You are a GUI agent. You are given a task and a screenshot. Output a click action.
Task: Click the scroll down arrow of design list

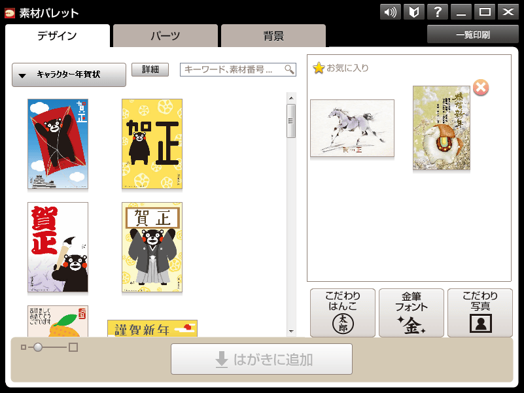tap(291, 332)
